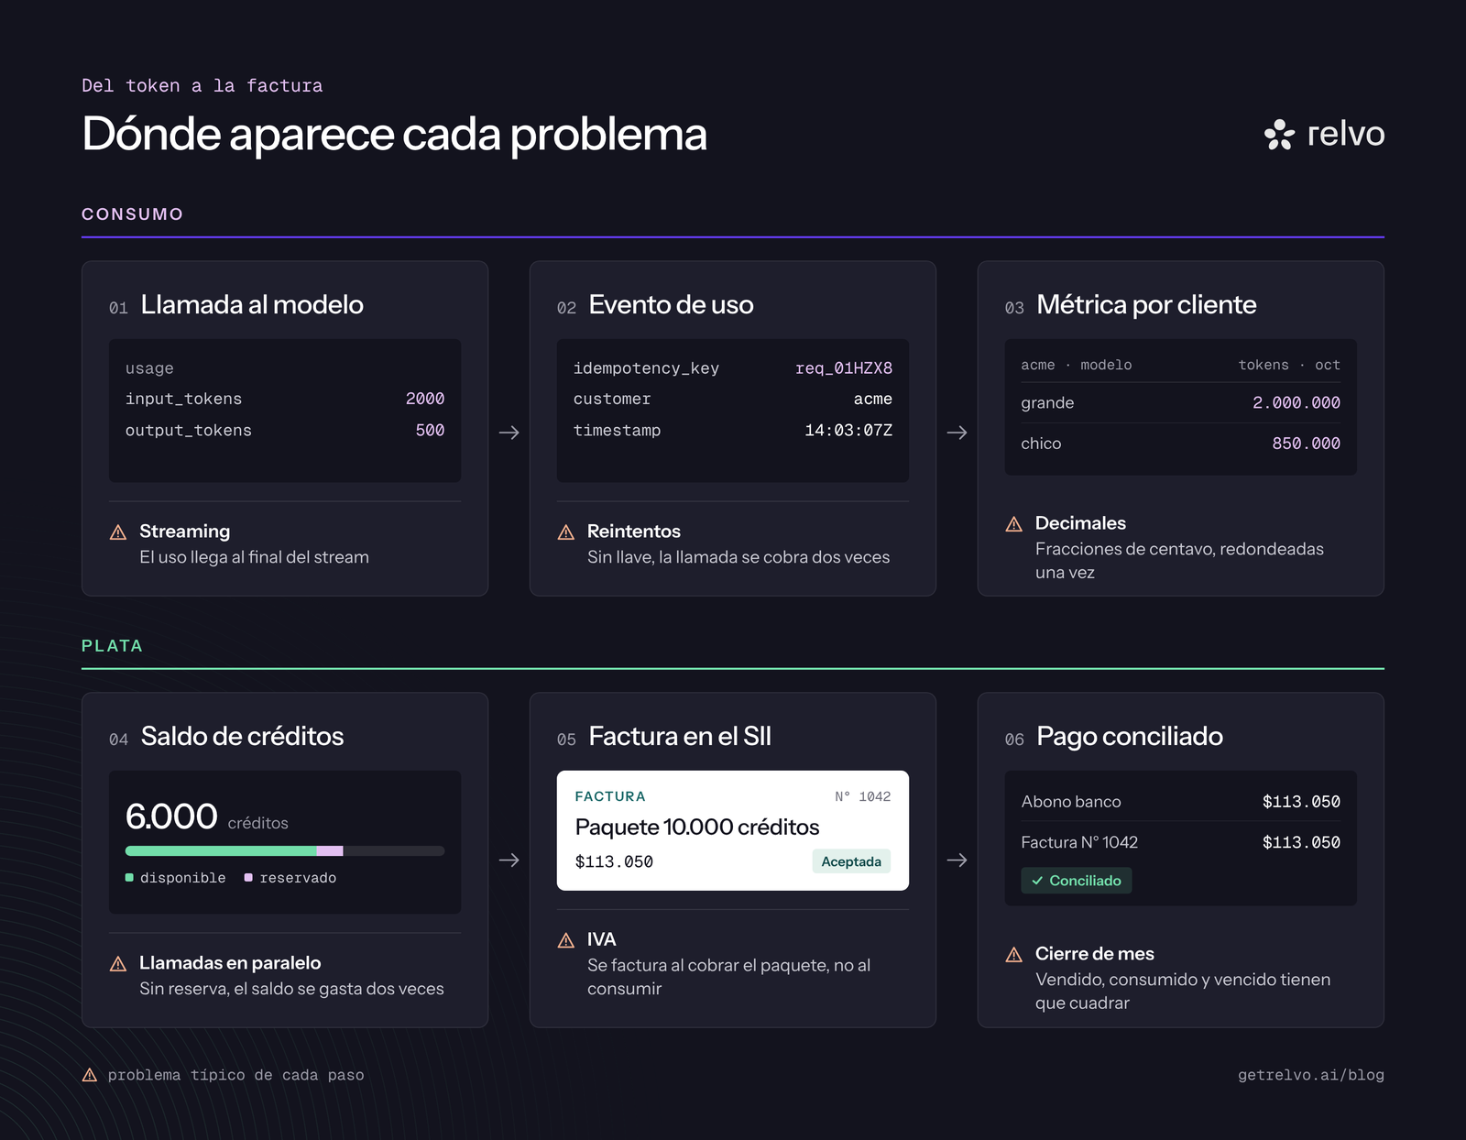Image resolution: width=1466 pixels, height=1140 pixels.
Task: Click the Métrica por cliente card title
Action: pyautogui.click(x=1146, y=305)
